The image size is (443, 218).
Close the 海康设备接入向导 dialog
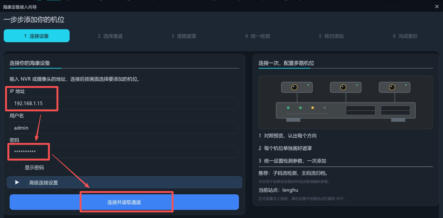tap(437, 7)
